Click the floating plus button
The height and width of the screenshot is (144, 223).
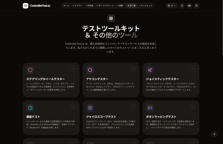coord(214,134)
